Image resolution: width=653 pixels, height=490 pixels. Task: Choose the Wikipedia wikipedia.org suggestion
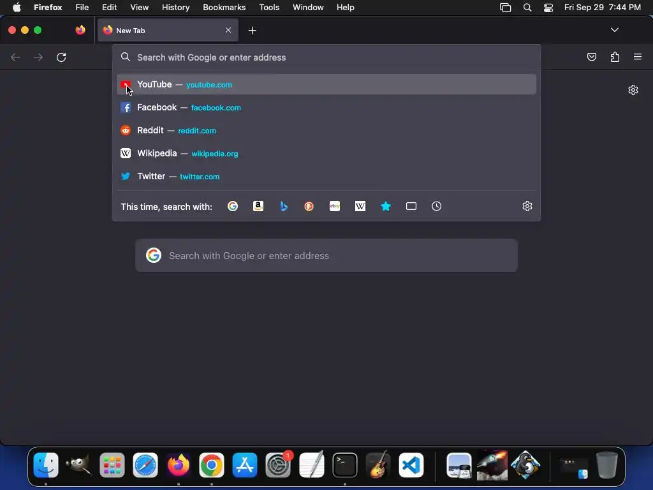(326, 153)
